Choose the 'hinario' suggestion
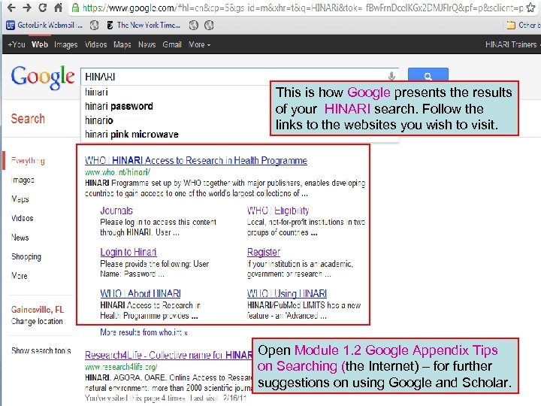 click(x=99, y=120)
